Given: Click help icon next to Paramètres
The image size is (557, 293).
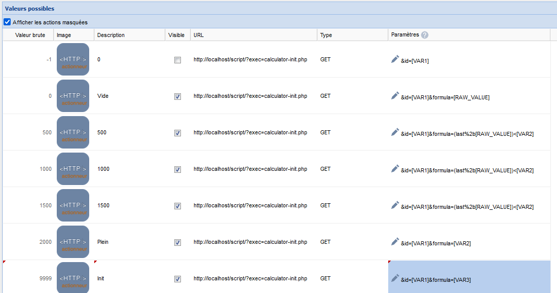Looking at the screenshot, I should point(425,35).
